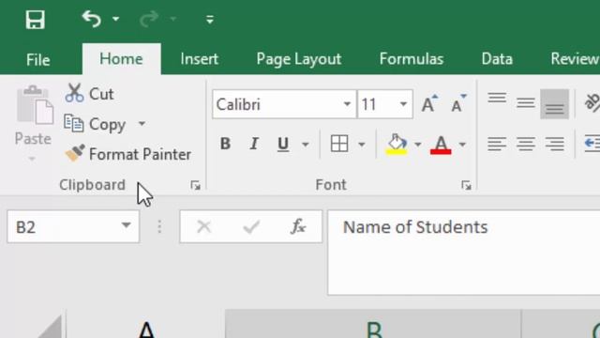Screen dimensions: 600x338
Task: Click the Insert Function fx icon
Action: [x=298, y=226]
